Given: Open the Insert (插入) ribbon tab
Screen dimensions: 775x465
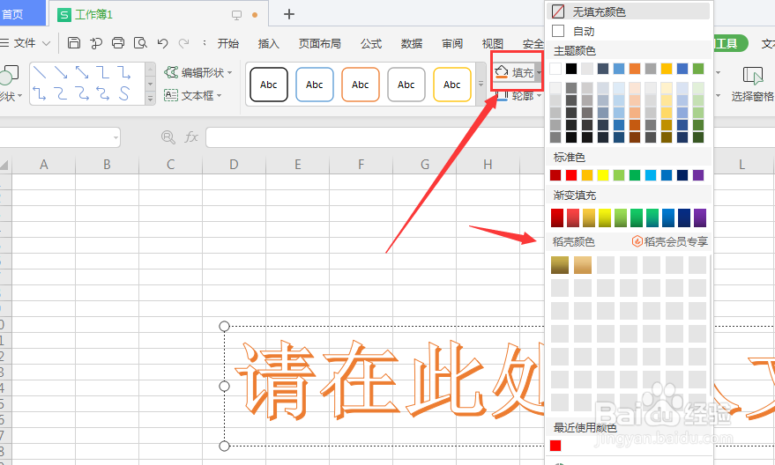Looking at the screenshot, I should point(268,43).
